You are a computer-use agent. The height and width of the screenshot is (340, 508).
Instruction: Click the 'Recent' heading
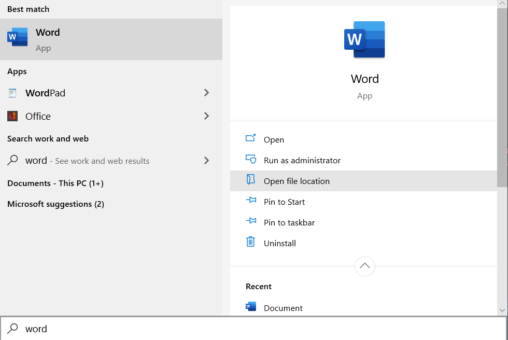click(x=259, y=287)
